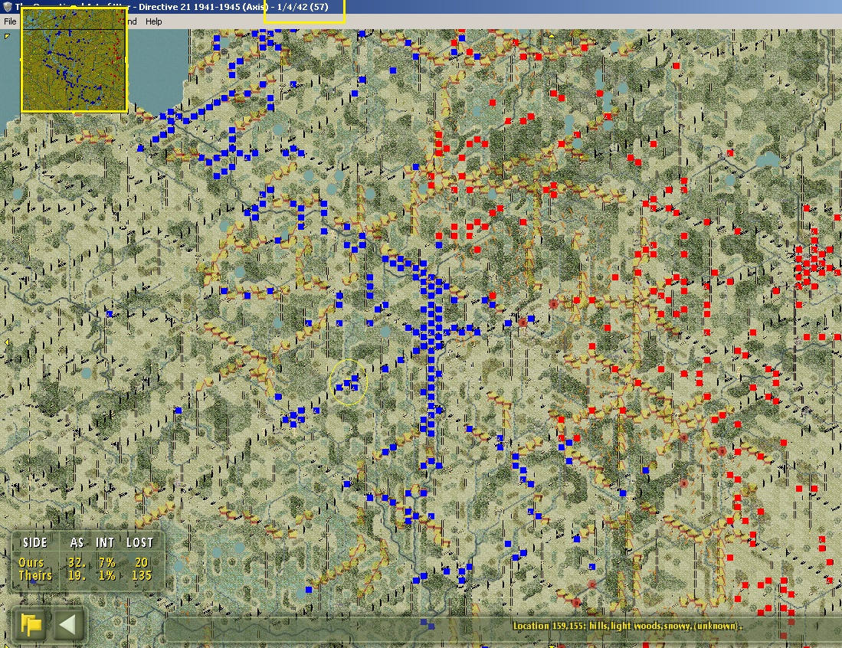Click the yellow scroll arrow on top map edge
Viewport: 842px width, 648px height.
(x=552, y=35)
